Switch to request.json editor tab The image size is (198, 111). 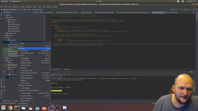172,13
